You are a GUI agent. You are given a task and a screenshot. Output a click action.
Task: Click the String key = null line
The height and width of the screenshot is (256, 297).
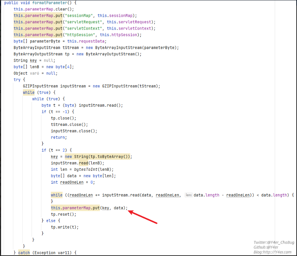(x=34, y=61)
